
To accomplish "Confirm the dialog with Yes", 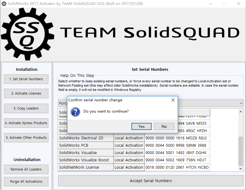I will coord(141,126).
